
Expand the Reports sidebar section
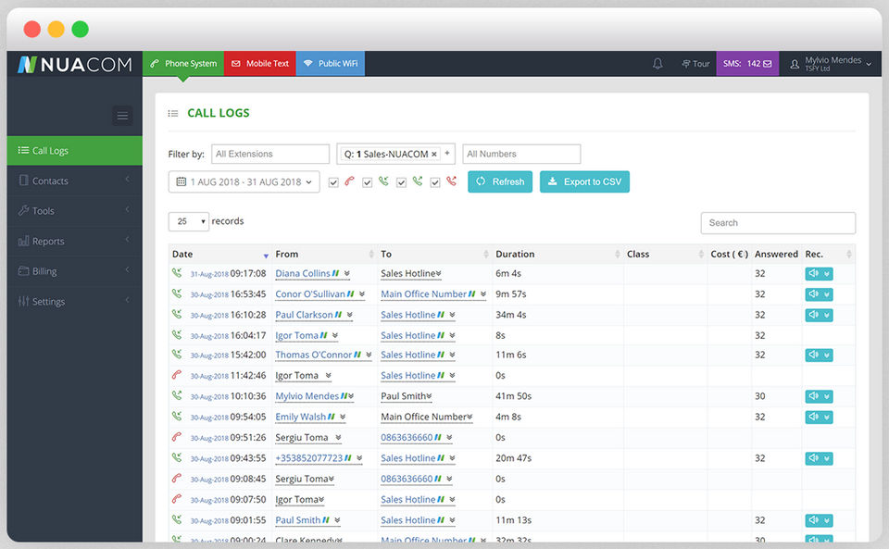(x=74, y=241)
